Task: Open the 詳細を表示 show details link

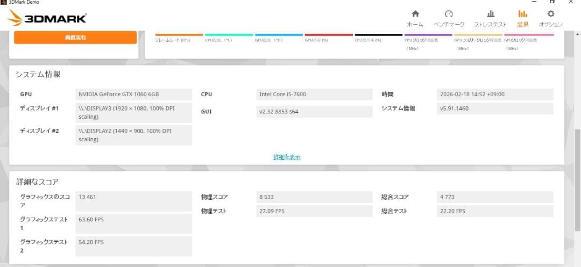Action: click(x=287, y=157)
